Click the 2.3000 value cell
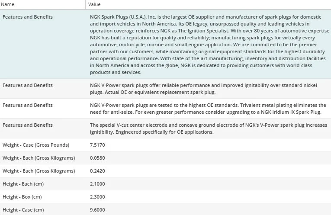 pyautogui.click(x=97, y=197)
